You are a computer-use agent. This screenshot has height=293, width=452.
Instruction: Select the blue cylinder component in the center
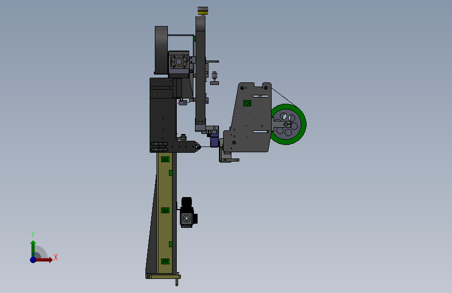click(x=214, y=140)
